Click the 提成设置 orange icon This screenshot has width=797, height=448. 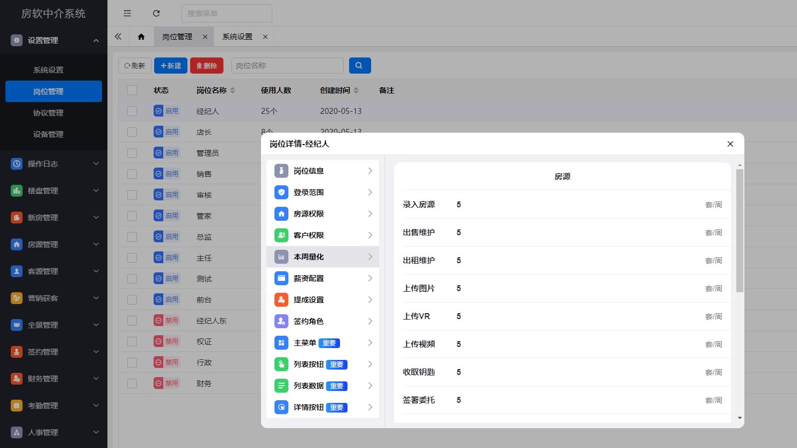281,300
